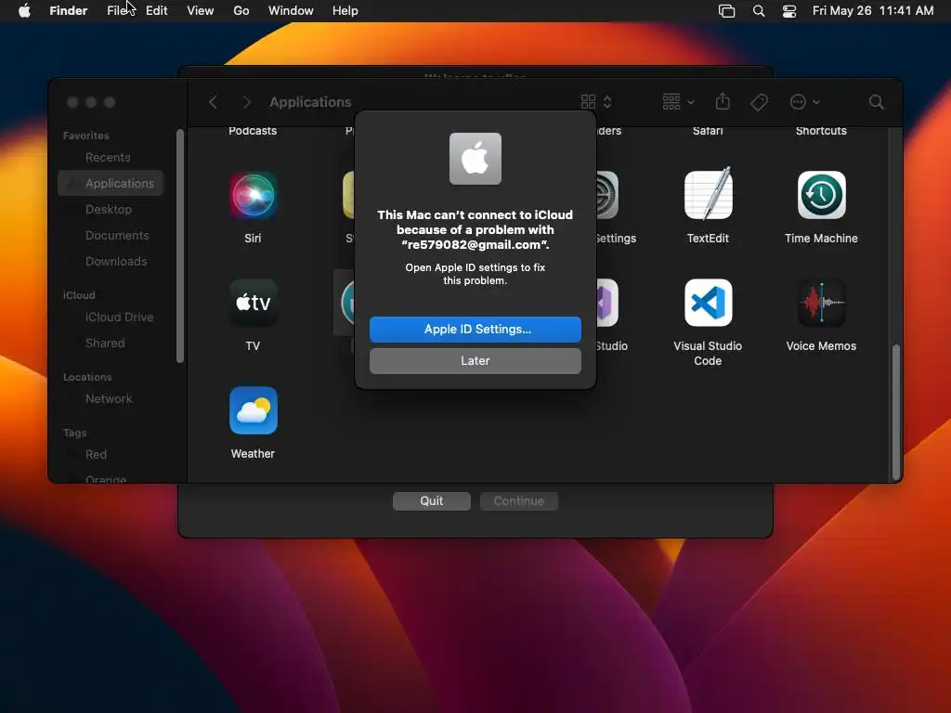
Task: Open the Edit menu
Action: [x=156, y=11]
